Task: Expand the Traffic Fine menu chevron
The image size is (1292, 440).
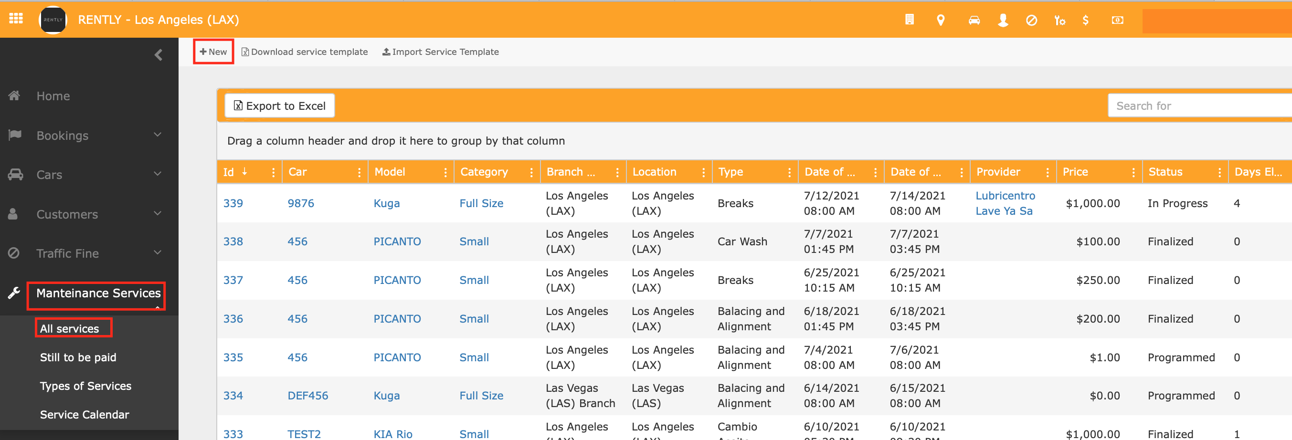Action: (x=158, y=252)
